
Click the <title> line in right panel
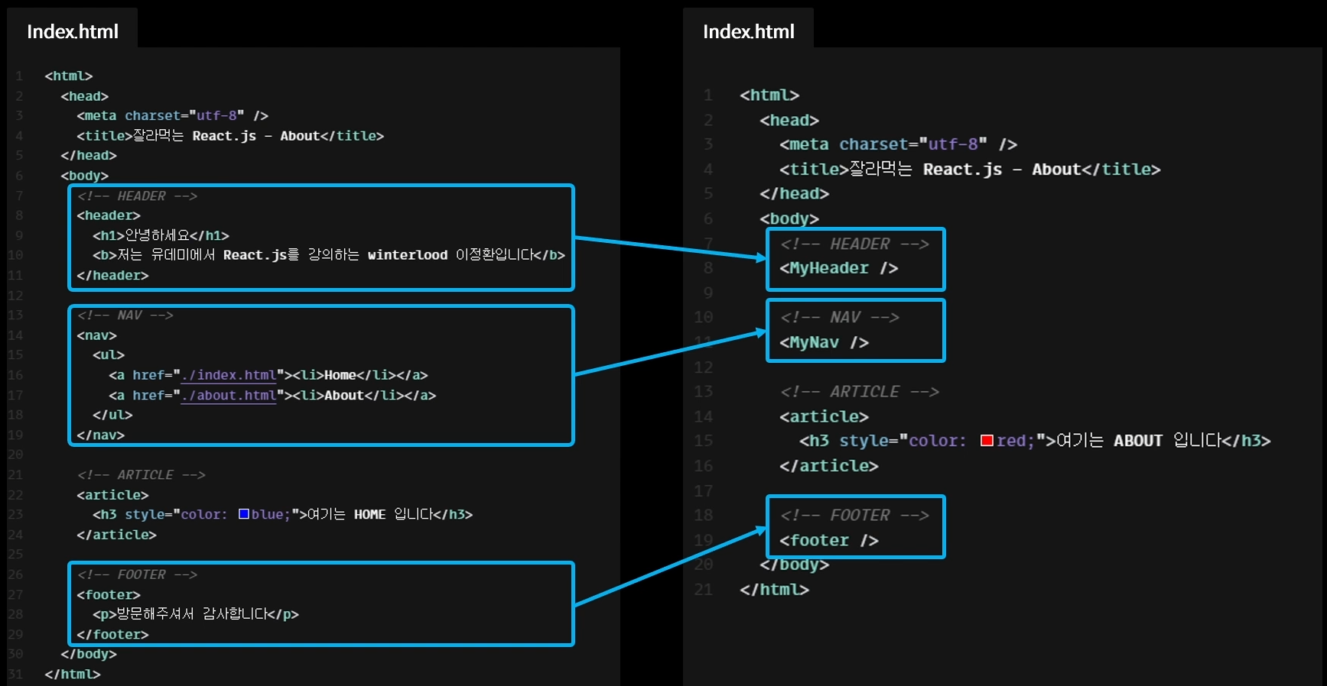click(x=970, y=169)
